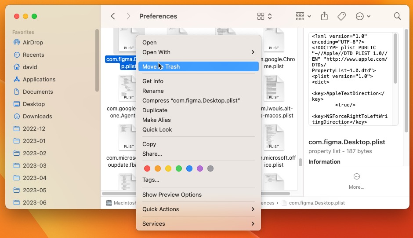Open the group-by dropdown in toolbar
This screenshot has width=413, height=238.
click(303, 16)
